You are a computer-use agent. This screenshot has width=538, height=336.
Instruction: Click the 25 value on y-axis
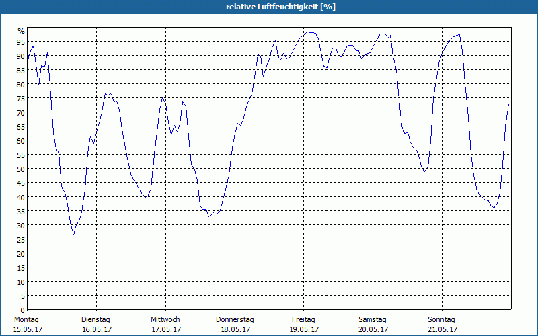tap(21, 239)
